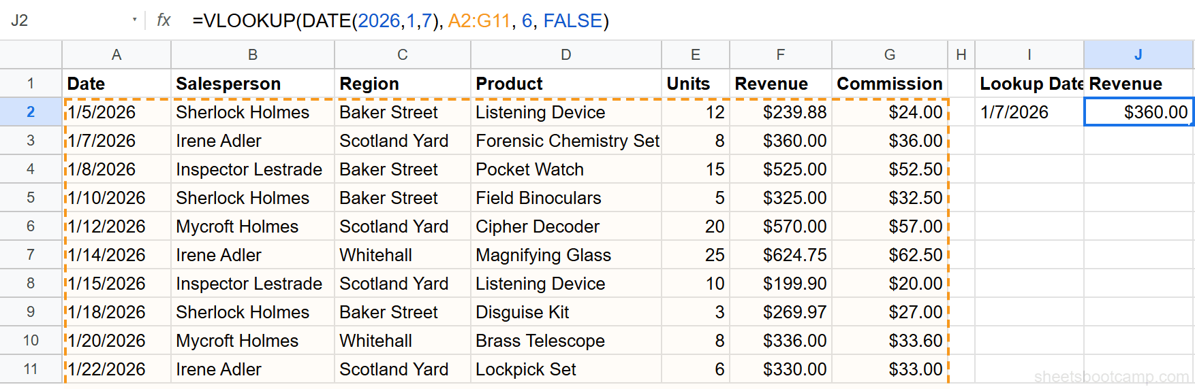
Task: Click commission cell $62.50
Action: [x=890, y=255]
